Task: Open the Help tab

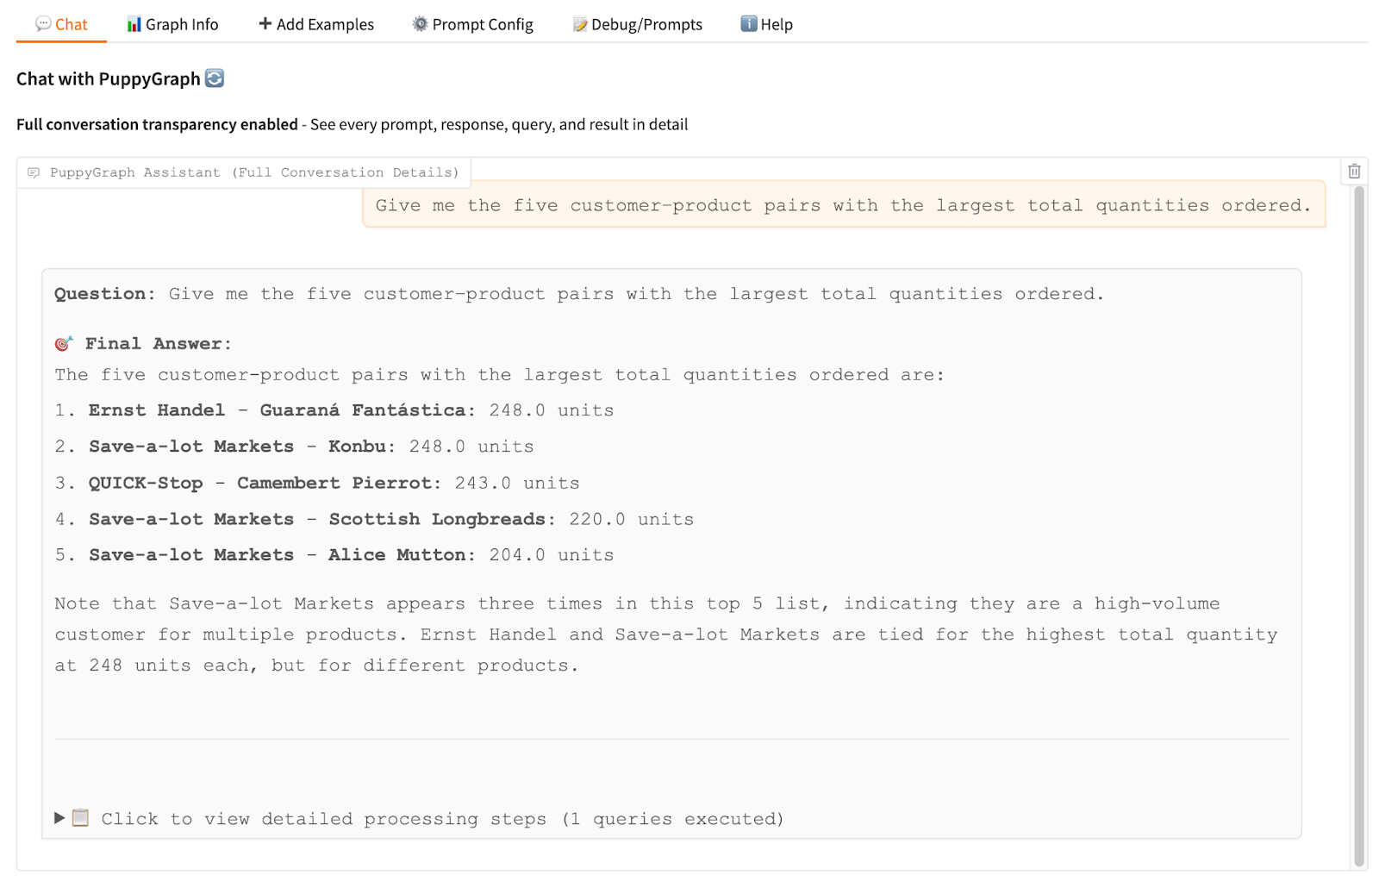Action: [x=766, y=24]
